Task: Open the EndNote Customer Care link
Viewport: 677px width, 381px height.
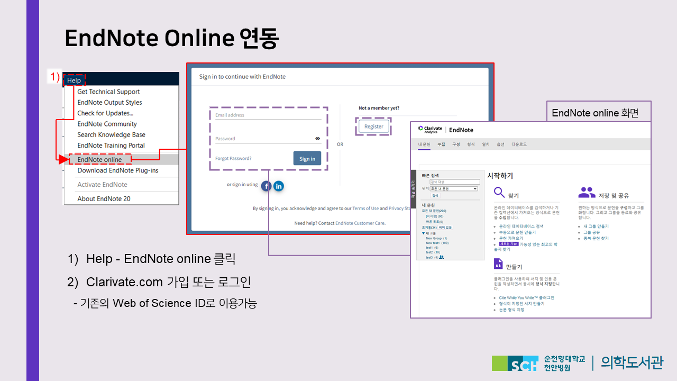Action: click(x=360, y=223)
